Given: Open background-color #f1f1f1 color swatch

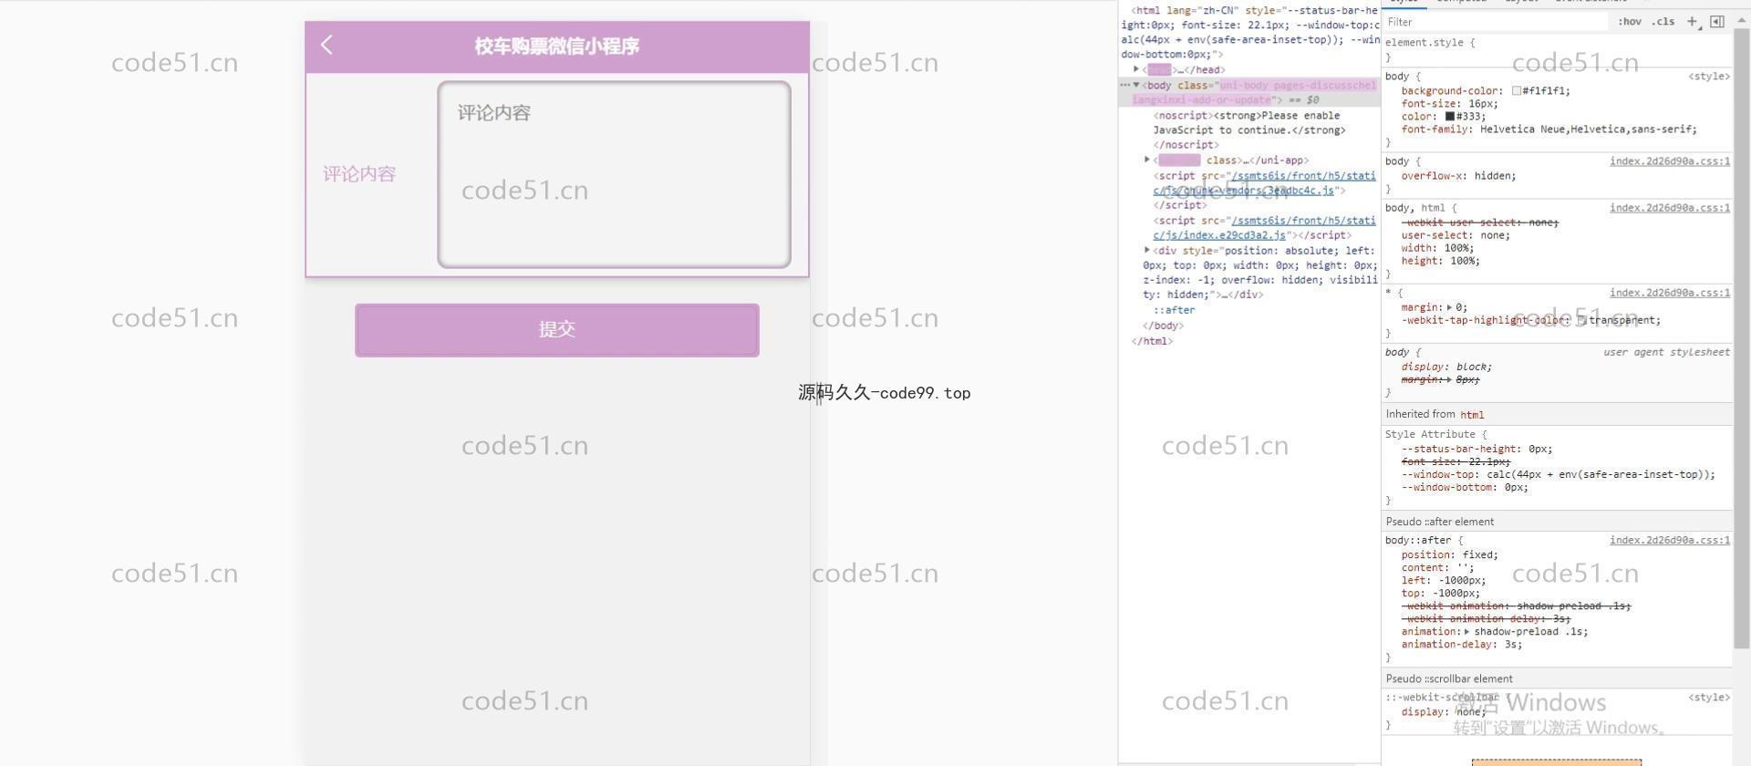Looking at the screenshot, I should tap(1516, 91).
